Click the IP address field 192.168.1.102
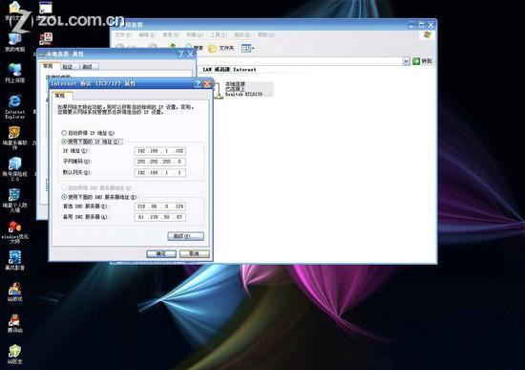Viewport: 525px width, 370px height. pyautogui.click(x=160, y=151)
